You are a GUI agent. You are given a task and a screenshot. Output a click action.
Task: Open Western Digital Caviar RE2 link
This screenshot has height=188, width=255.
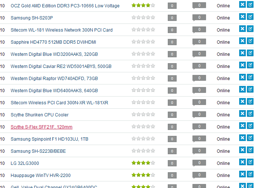pyautogui.click(x=61, y=66)
